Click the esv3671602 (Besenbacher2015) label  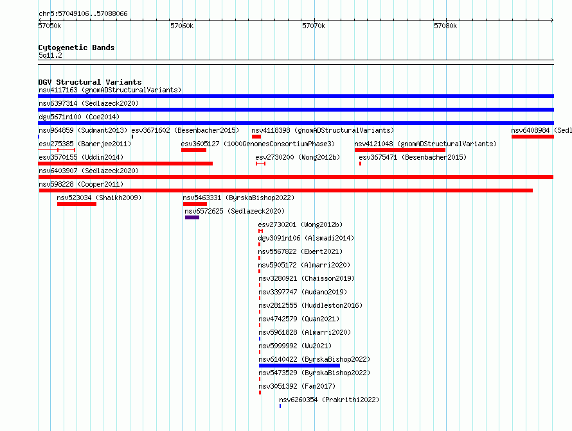pos(185,130)
